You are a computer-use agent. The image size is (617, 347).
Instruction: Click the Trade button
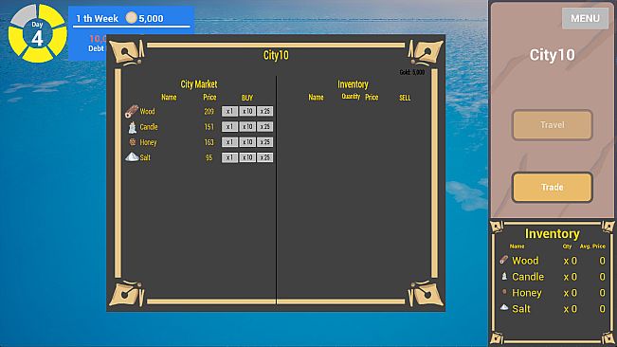(552, 188)
